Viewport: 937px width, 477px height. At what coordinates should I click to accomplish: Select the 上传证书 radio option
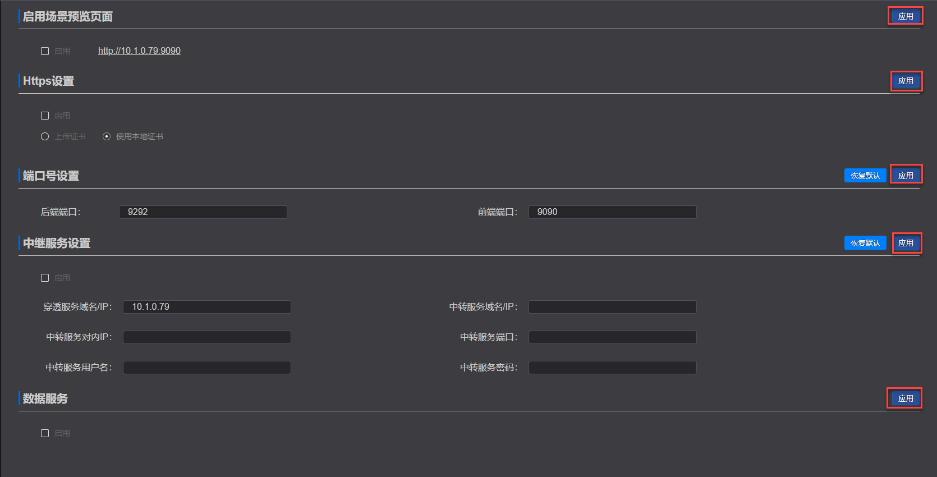45,136
